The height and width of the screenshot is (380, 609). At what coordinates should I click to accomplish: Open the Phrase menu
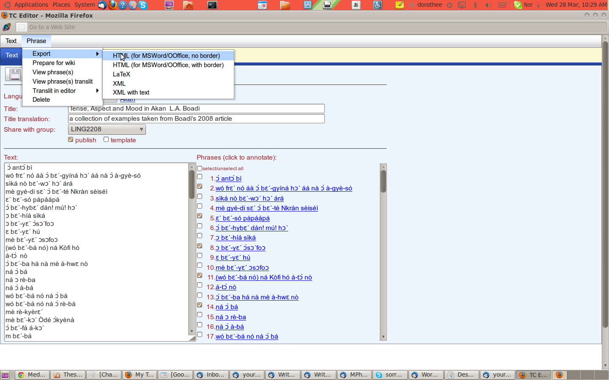click(x=36, y=41)
